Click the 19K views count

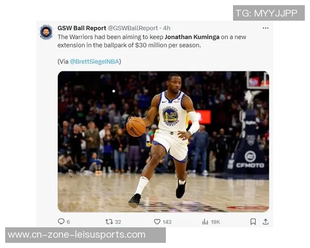tap(215, 222)
